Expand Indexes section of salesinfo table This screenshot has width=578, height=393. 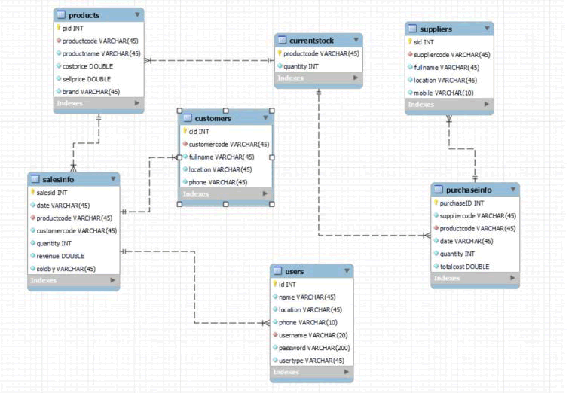(x=113, y=280)
